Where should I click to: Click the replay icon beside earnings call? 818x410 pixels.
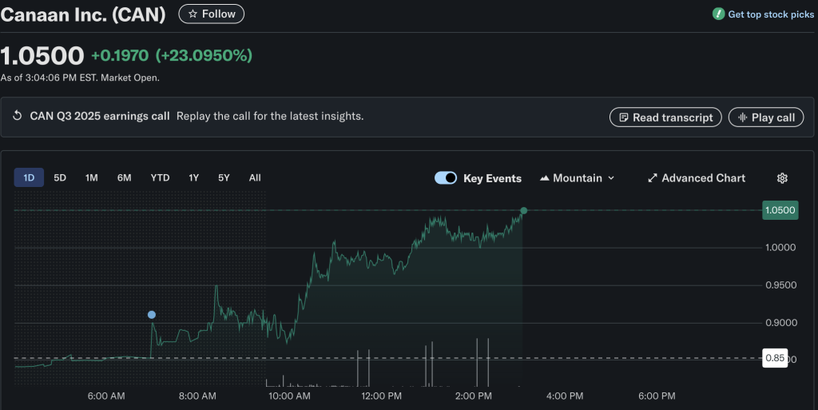click(18, 117)
